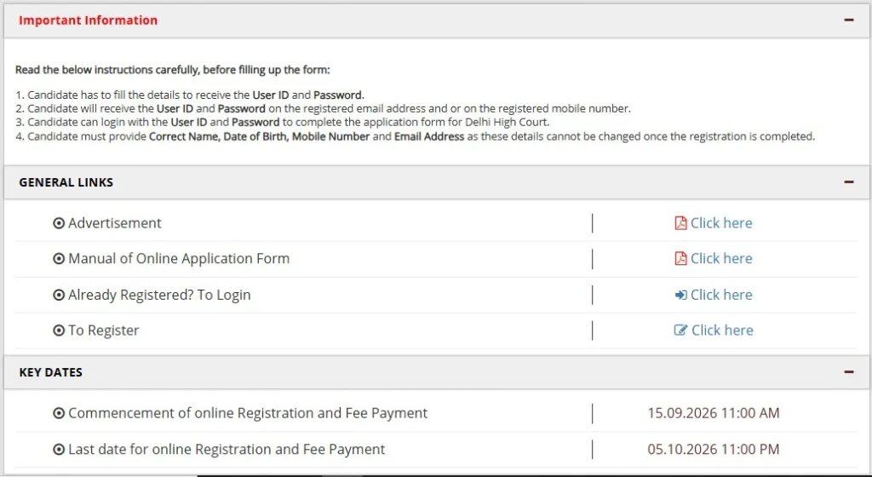Follow the Click here link to log in
This screenshot has height=477, width=872.
(721, 295)
